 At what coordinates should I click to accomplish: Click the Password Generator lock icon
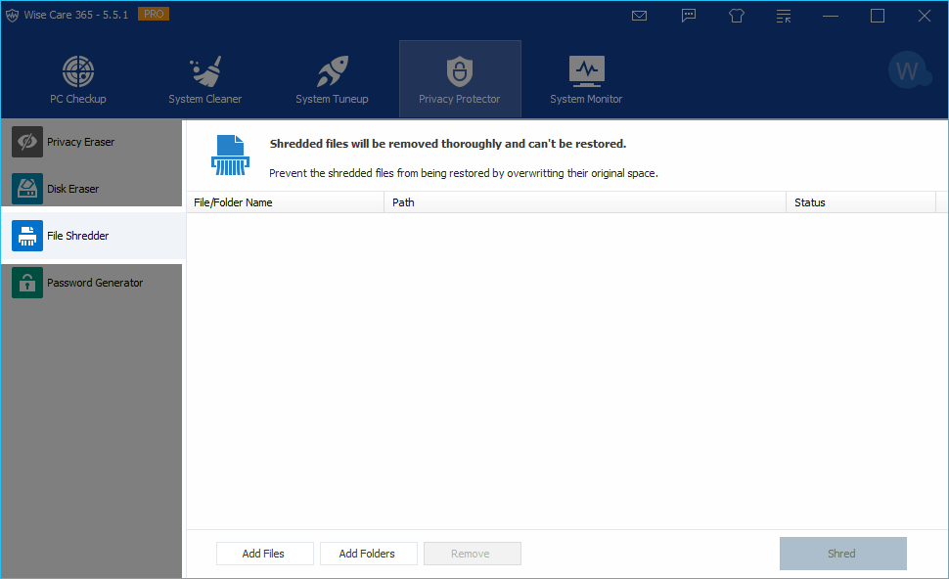coord(27,283)
